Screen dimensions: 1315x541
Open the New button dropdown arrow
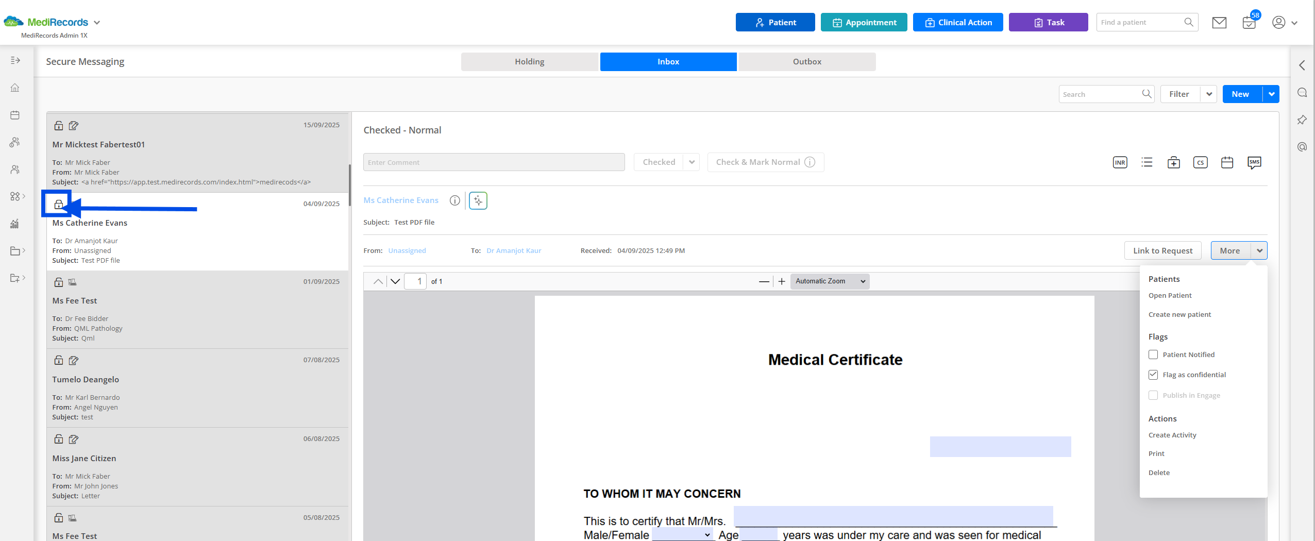point(1272,94)
